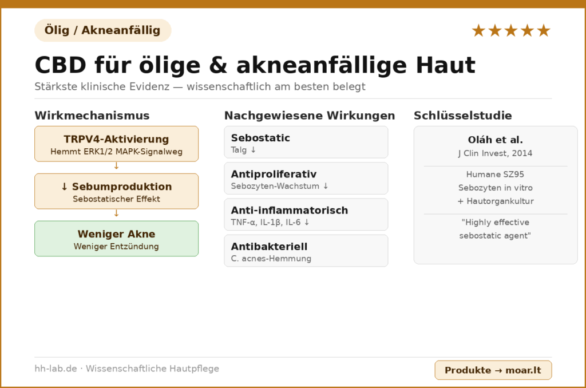
Task: Click the first star in the rating
Action: [478, 31]
